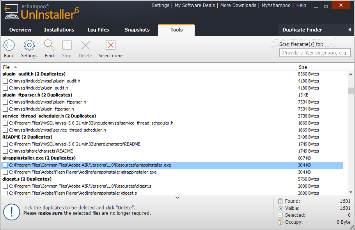Select the airappinstaller.exe (2 Duplicates) group
355x230 pixels.
click(x=39, y=158)
